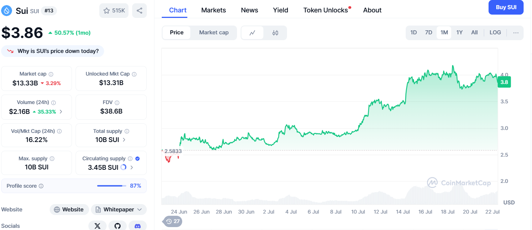Image resolution: width=532 pixels, height=230 pixels.
Task: Switch to line chart view
Action: 252,33
